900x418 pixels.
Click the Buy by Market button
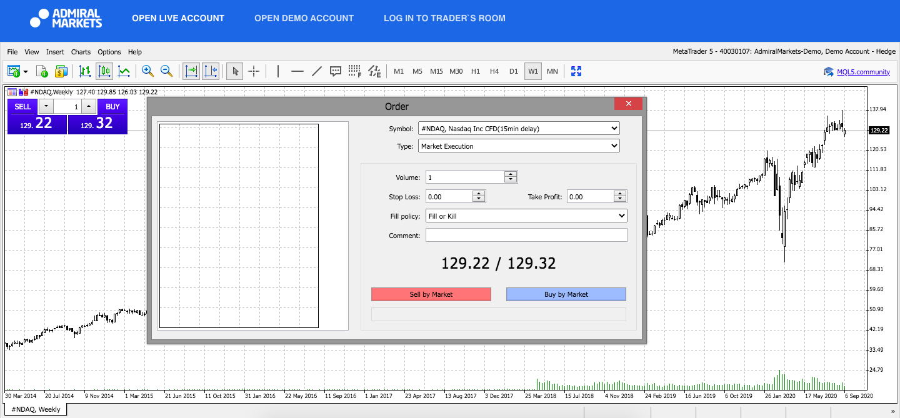[566, 294]
